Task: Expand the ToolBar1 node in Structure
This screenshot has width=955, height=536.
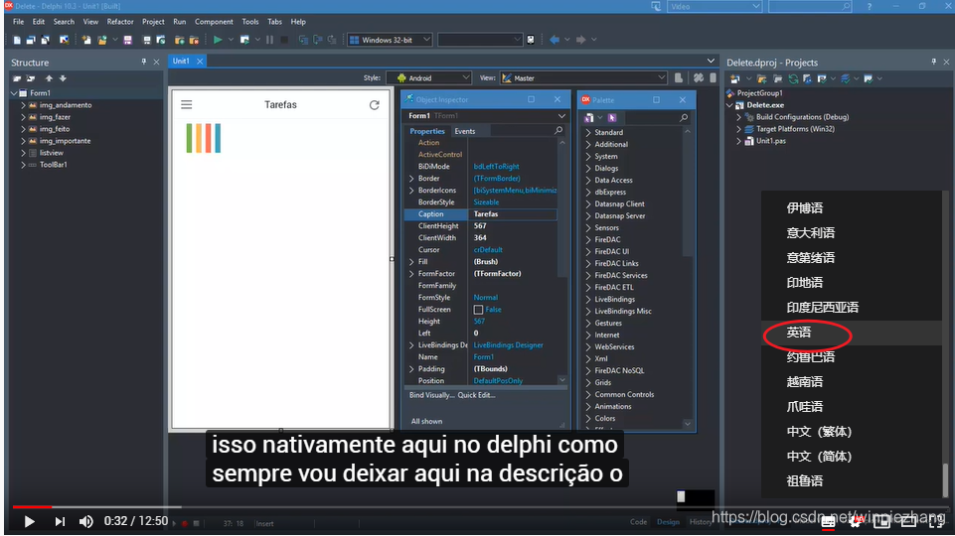Action: 23,165
